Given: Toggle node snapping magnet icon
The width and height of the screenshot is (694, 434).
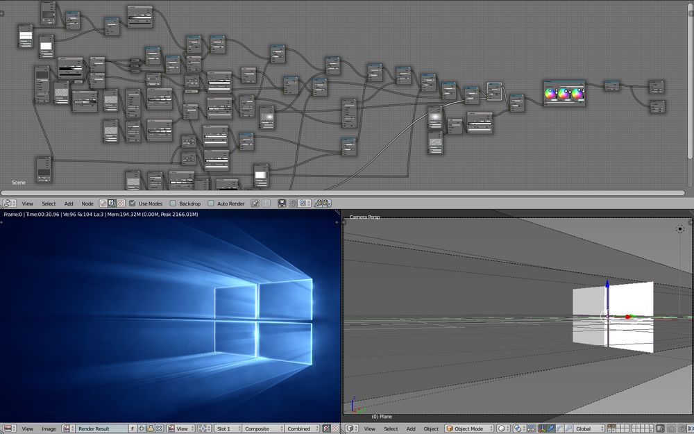Looking at the screenshot, I should point(293,203).
